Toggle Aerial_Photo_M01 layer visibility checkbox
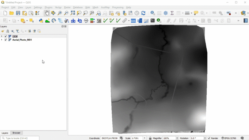Screen dimensions: 249x140 pyautogui.click(x=6, y=40)
